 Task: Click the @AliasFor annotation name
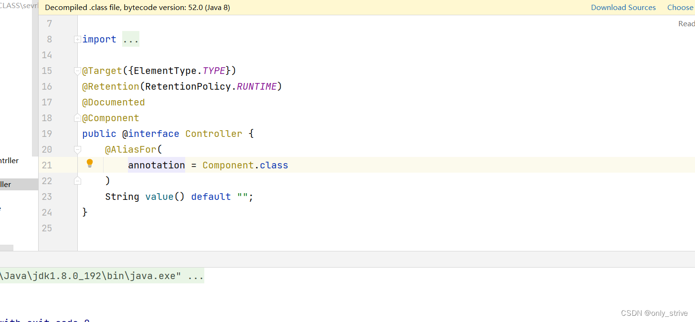(x=131, y=149)
